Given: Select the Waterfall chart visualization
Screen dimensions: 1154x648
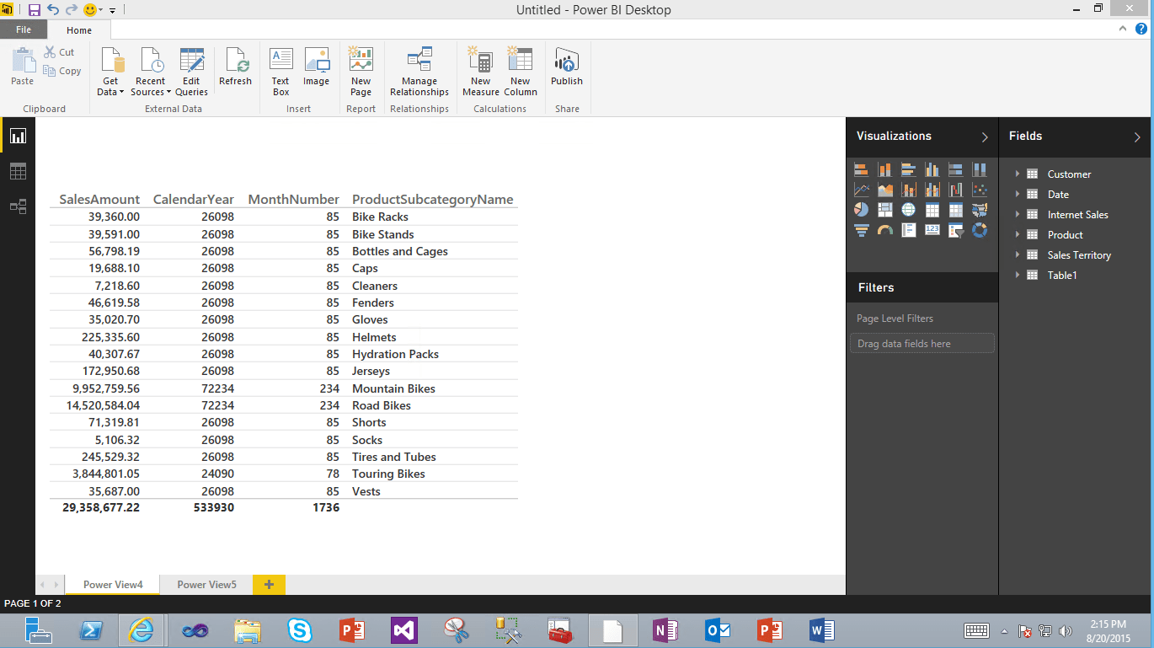Looking at the screenshot, I should tap(955, 190).
